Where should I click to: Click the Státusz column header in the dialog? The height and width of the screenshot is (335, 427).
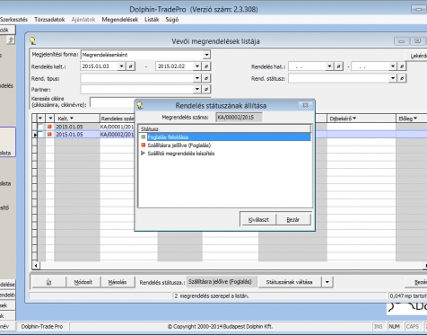tap(225, 129)
